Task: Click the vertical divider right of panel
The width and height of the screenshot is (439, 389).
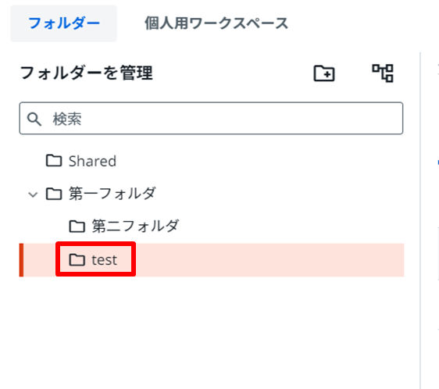Action: (420, 220)
